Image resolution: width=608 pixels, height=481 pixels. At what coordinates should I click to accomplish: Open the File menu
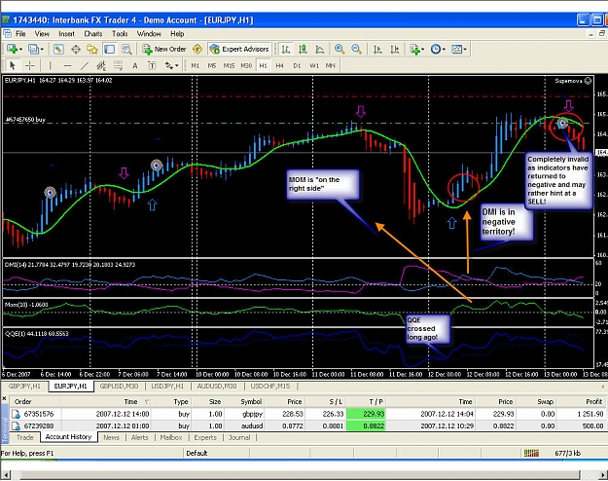tap(20, 34)
